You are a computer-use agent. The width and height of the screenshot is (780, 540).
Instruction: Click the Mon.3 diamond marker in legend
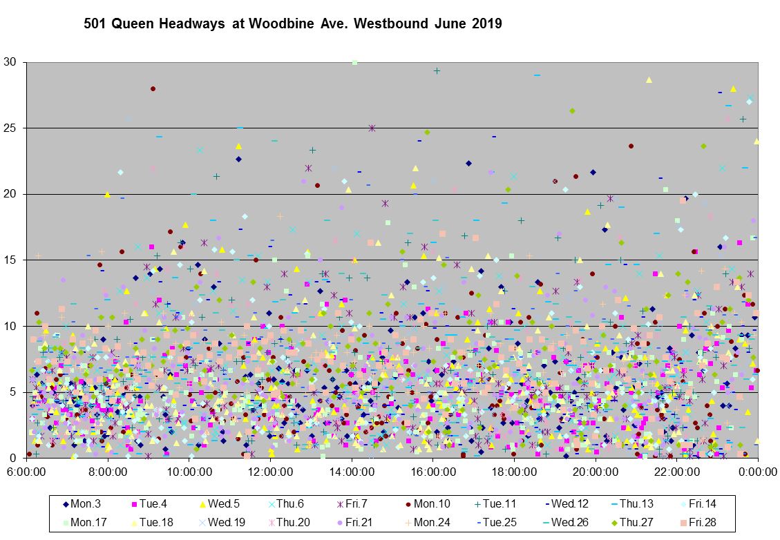pyautogui.click(x=66, y=504)
